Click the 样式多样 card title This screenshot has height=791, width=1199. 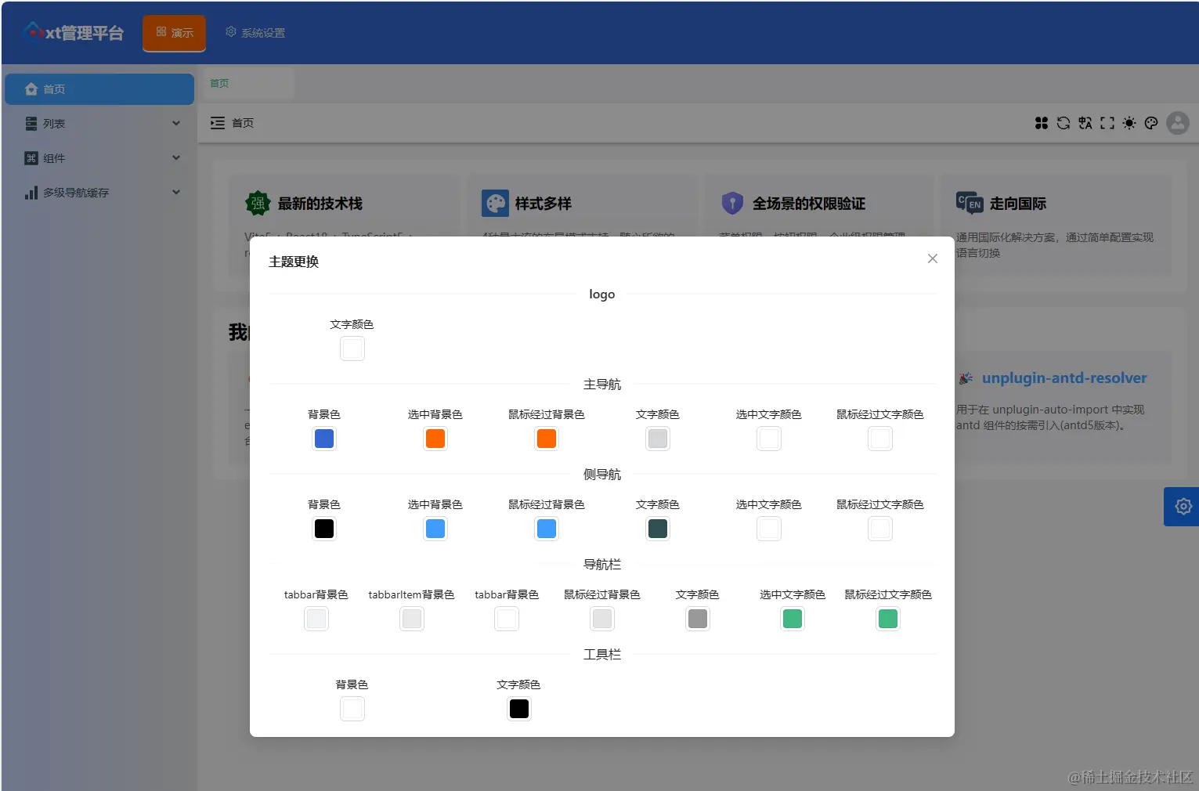point(544,204)
